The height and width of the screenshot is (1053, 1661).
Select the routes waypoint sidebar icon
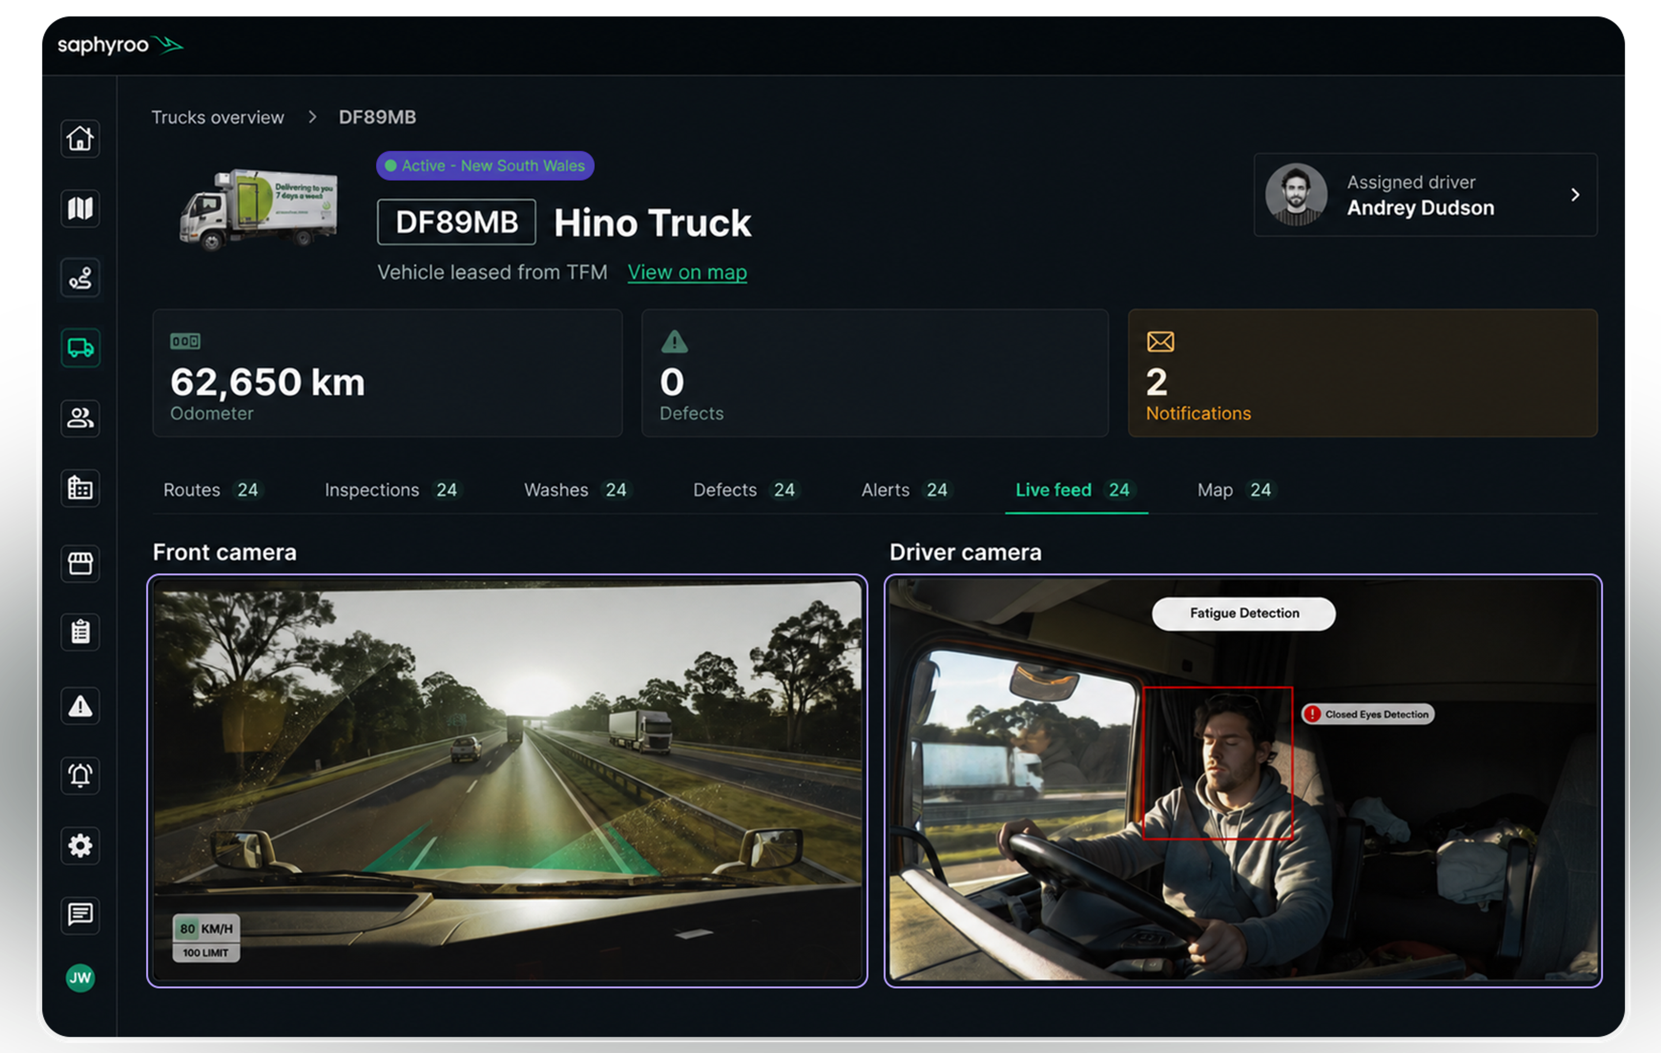tap(80, 278)
